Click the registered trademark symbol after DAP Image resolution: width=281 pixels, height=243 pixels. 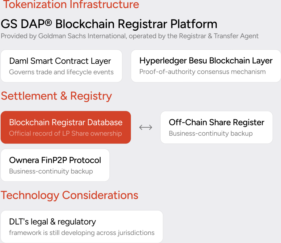48,23
